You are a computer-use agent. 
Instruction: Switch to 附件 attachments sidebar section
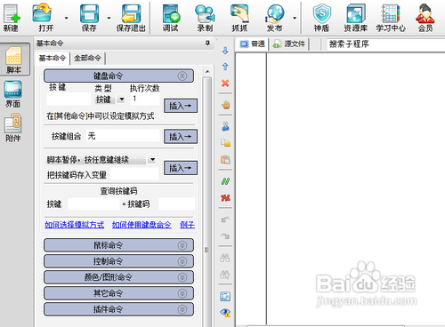[x=13, y=128]
